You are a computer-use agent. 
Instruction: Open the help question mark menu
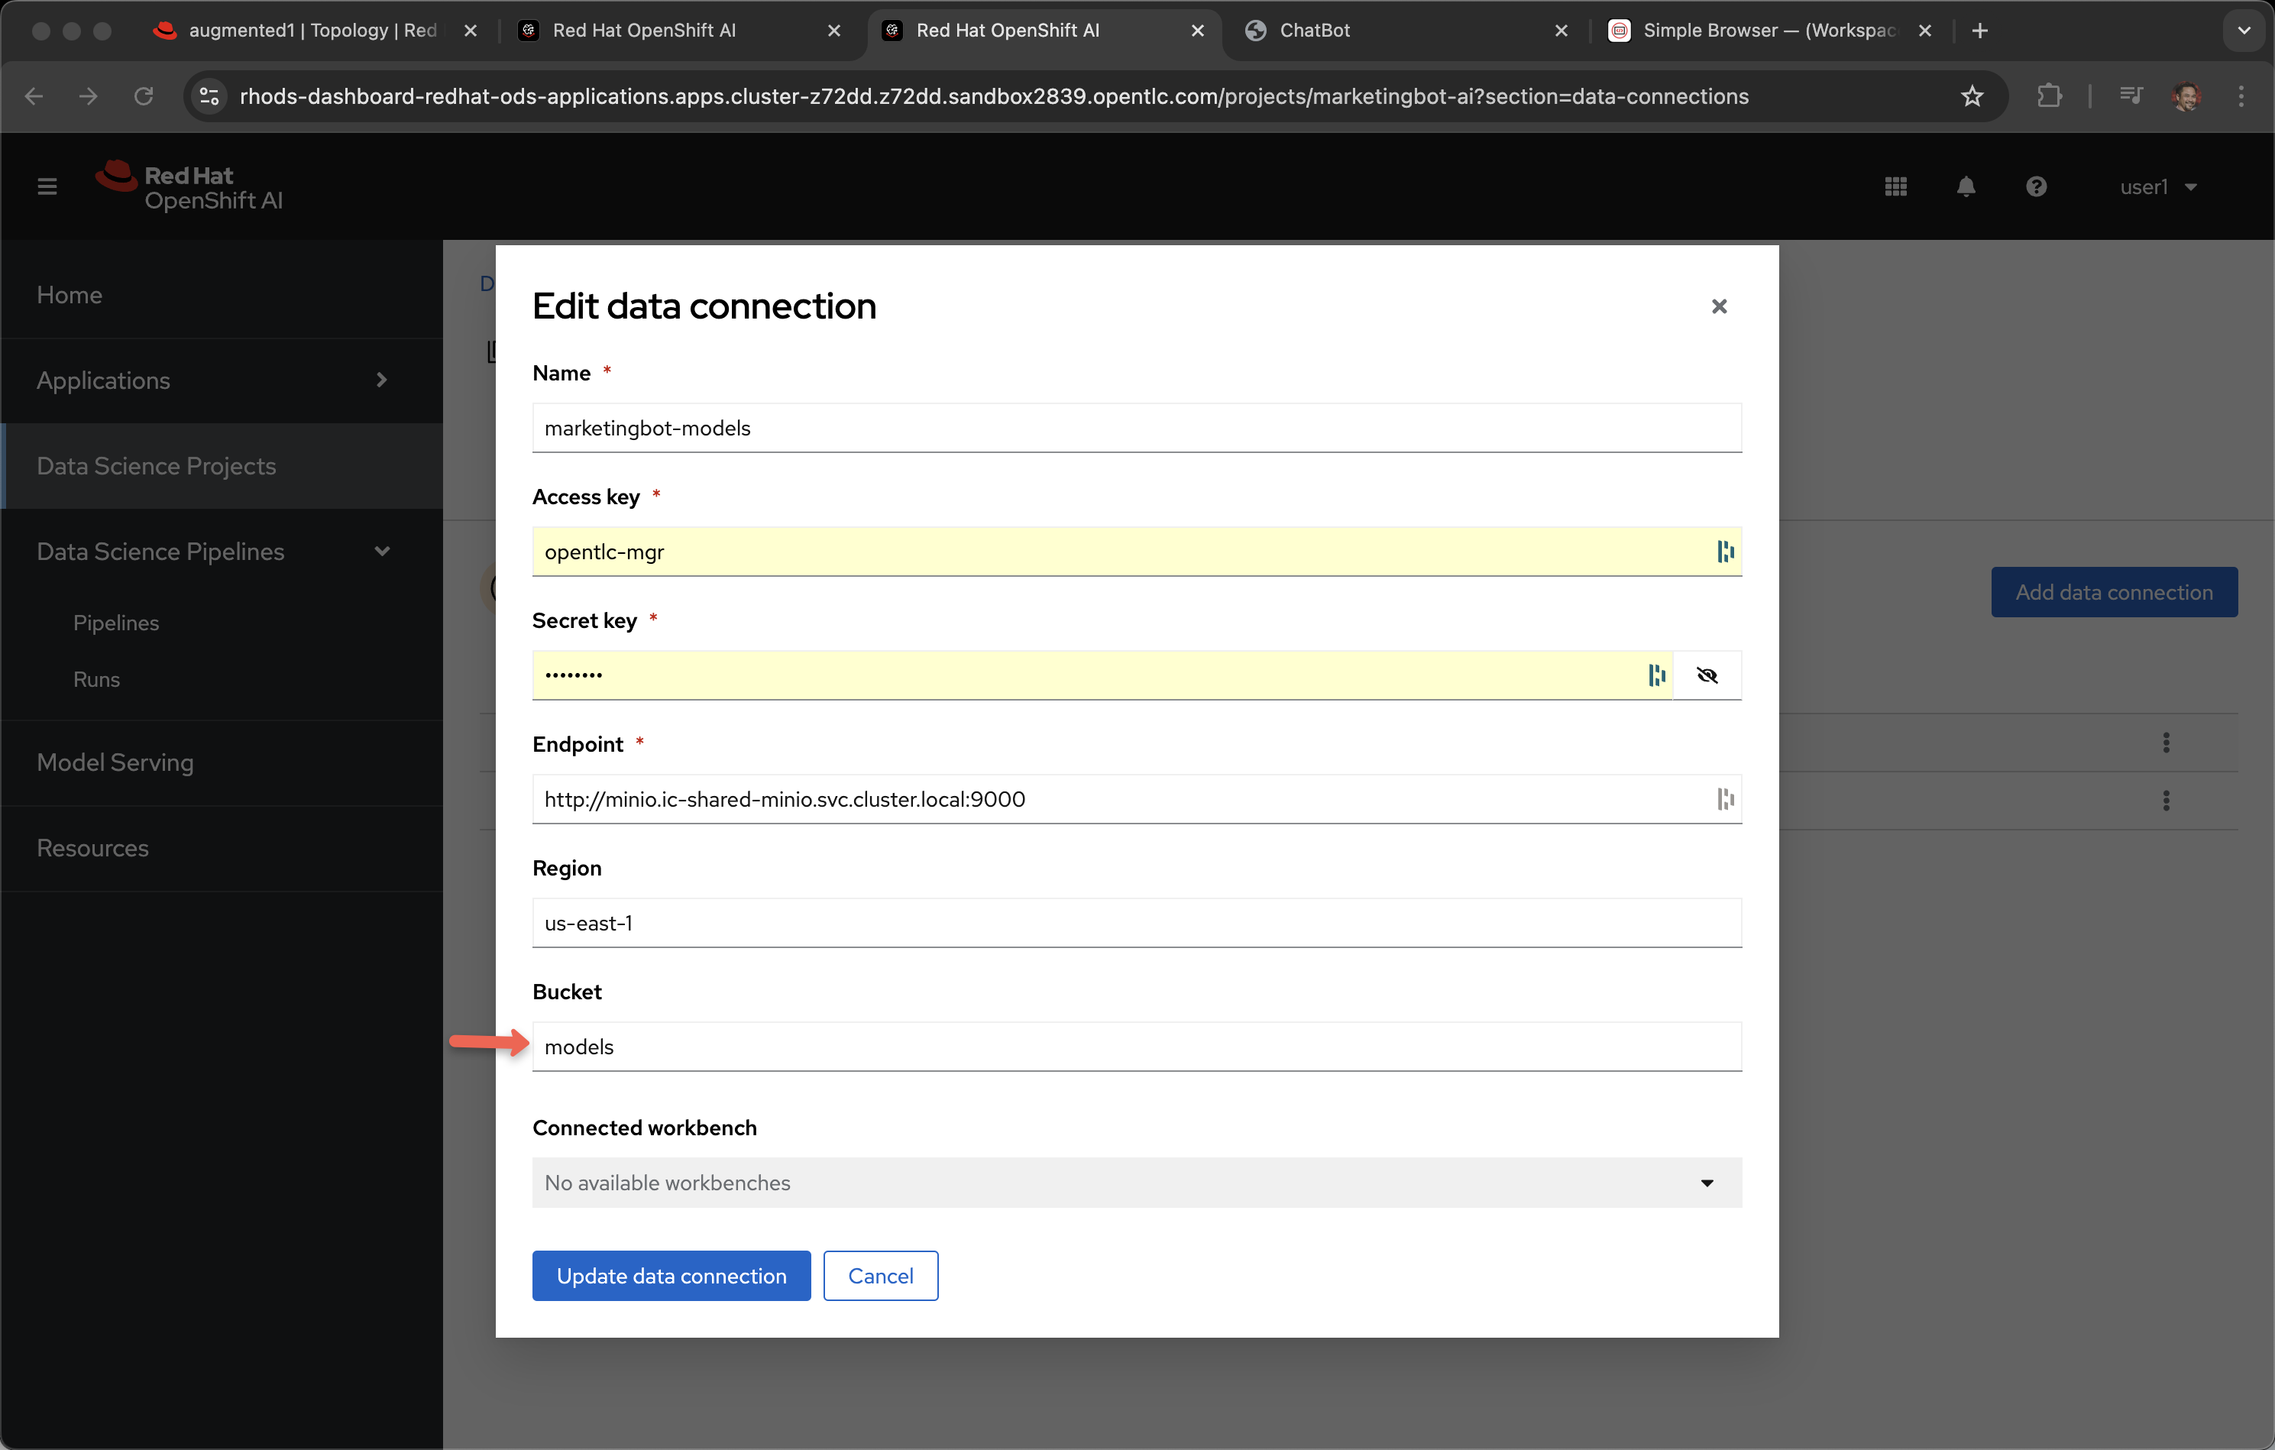pyautogui.click(x=2036, y=187)
